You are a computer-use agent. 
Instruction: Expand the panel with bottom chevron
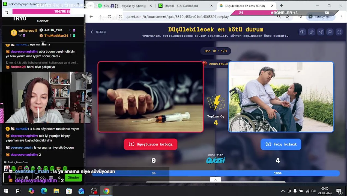coord(216,180)
